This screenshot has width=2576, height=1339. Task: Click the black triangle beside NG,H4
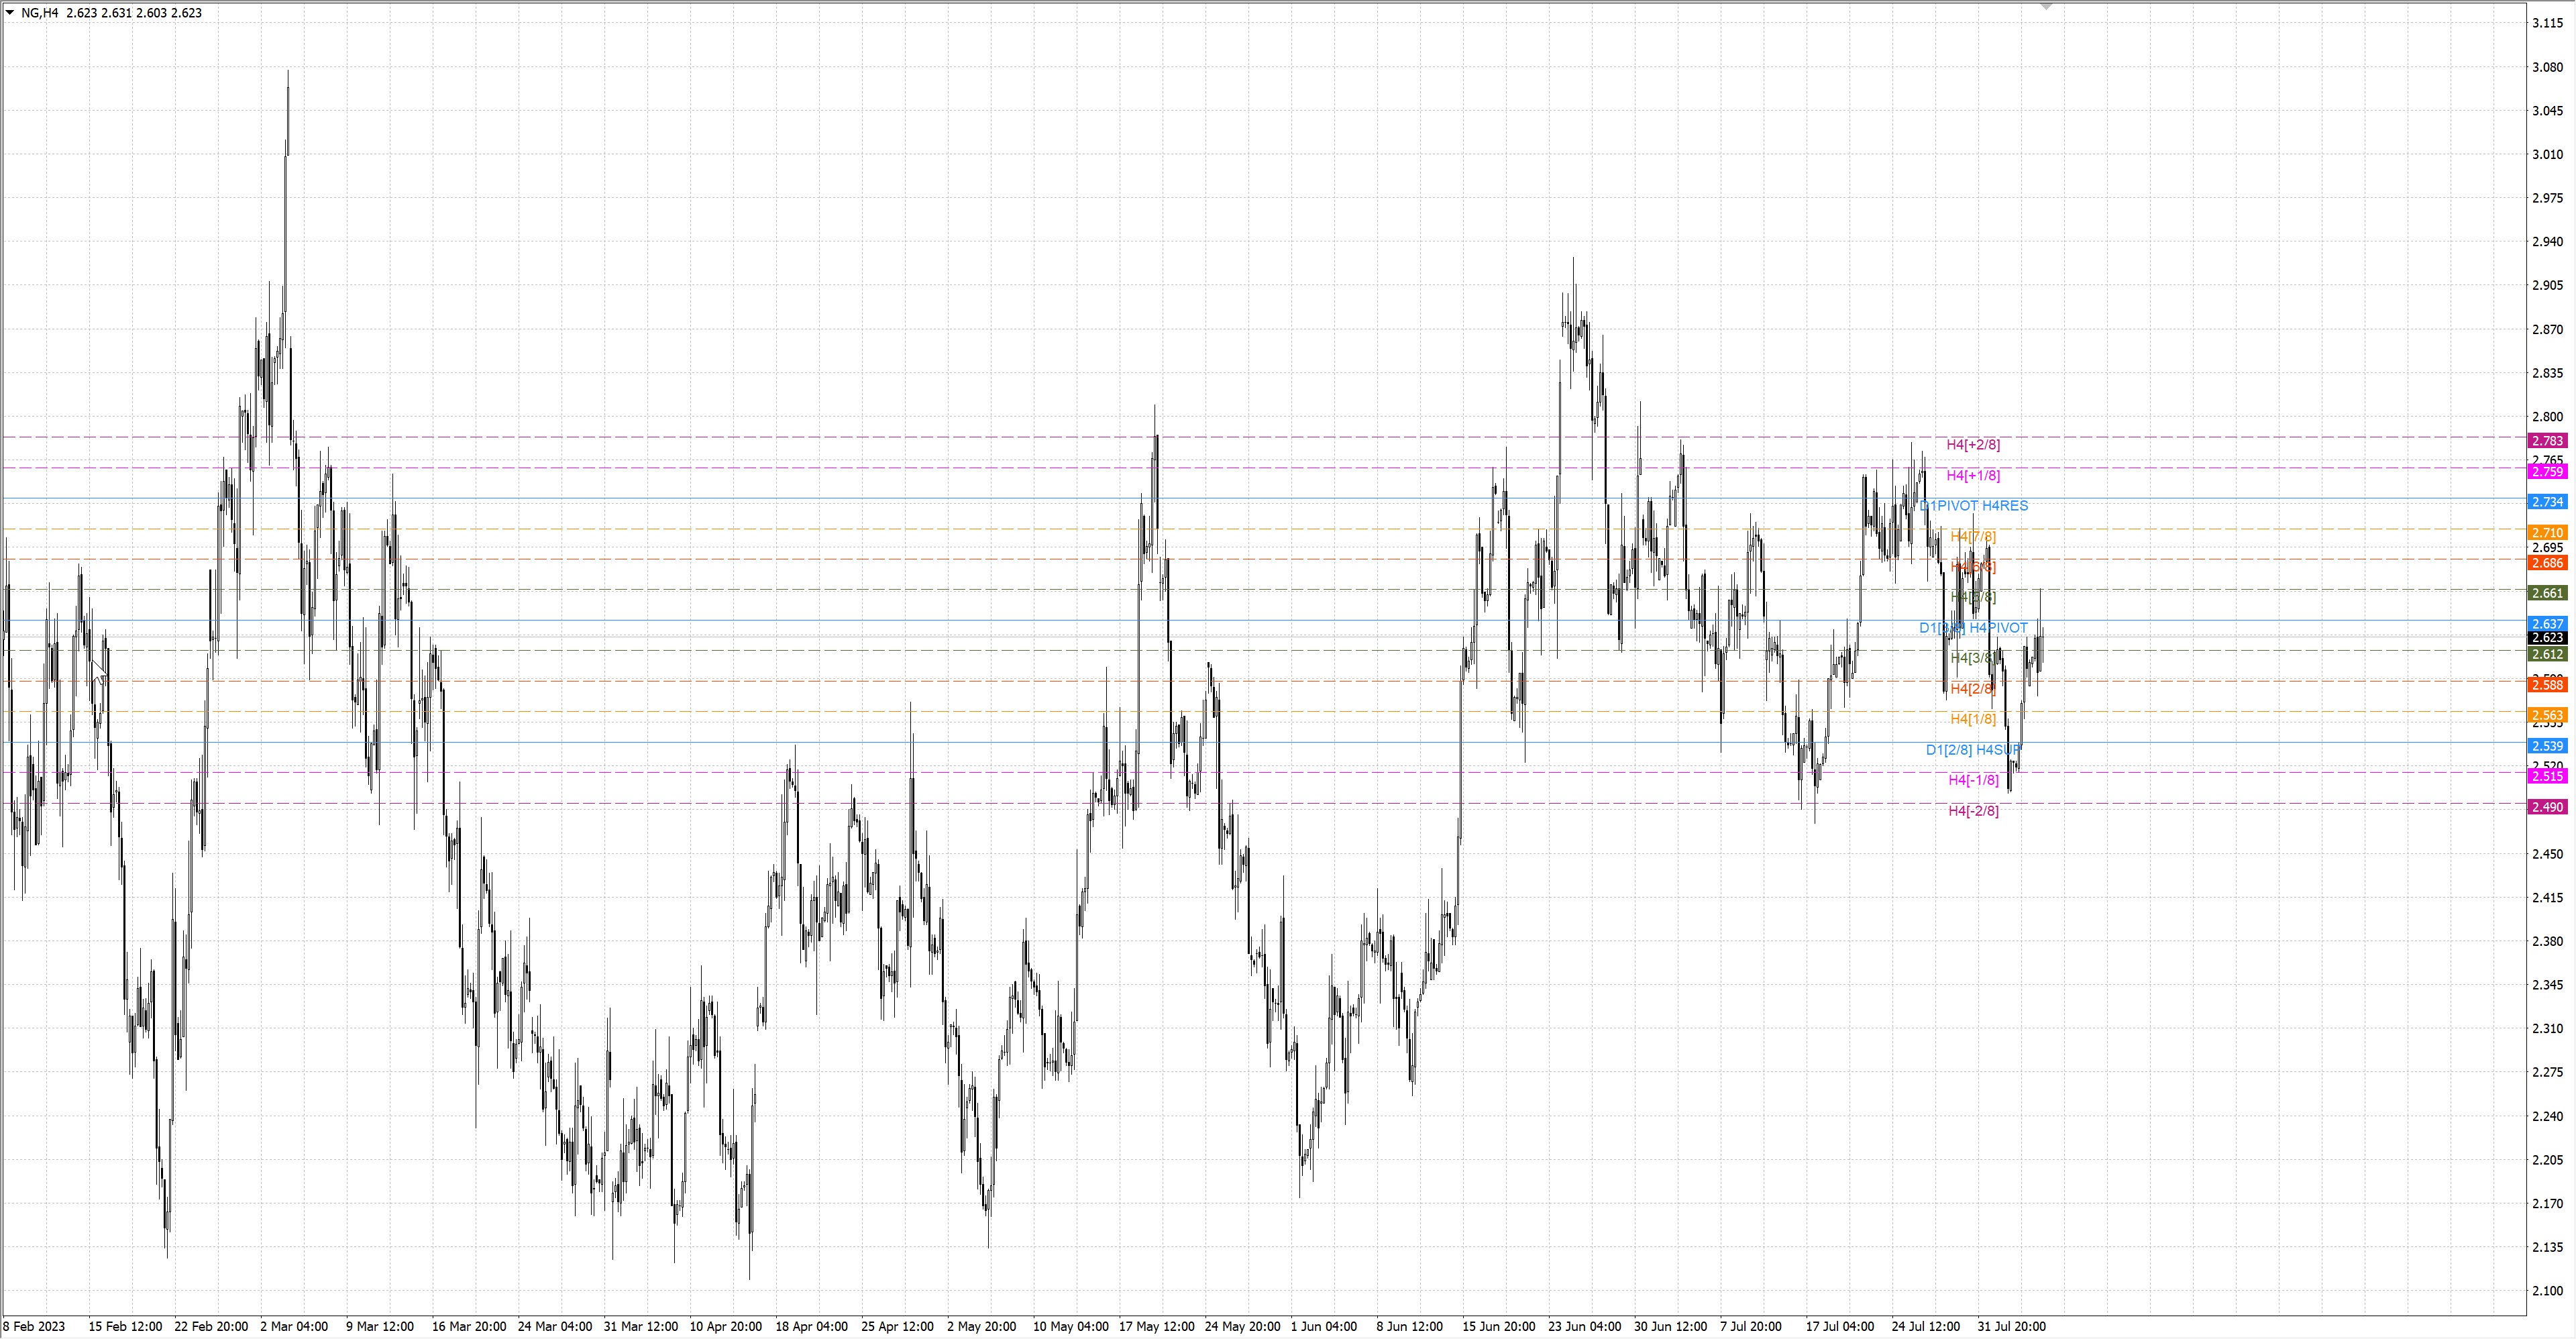10,13
